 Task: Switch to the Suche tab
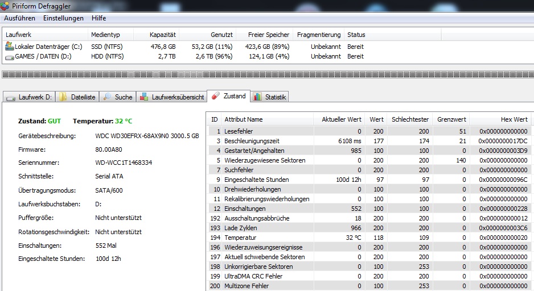tap(118, 97)
